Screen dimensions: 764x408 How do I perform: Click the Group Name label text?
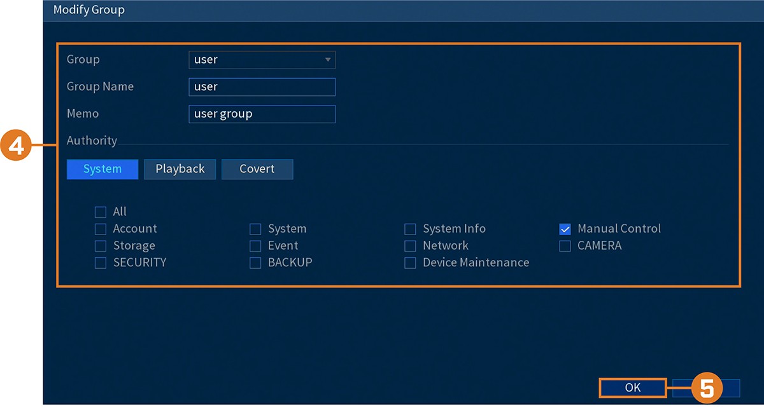tap(100, 86)
